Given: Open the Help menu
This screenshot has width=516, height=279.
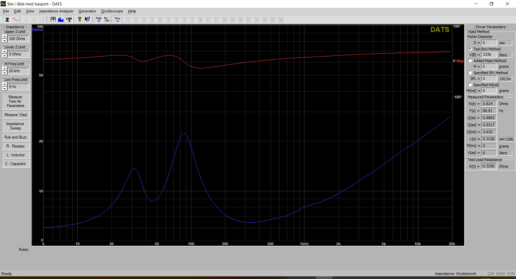Looking at the screenshot, I should click(132, 11).
